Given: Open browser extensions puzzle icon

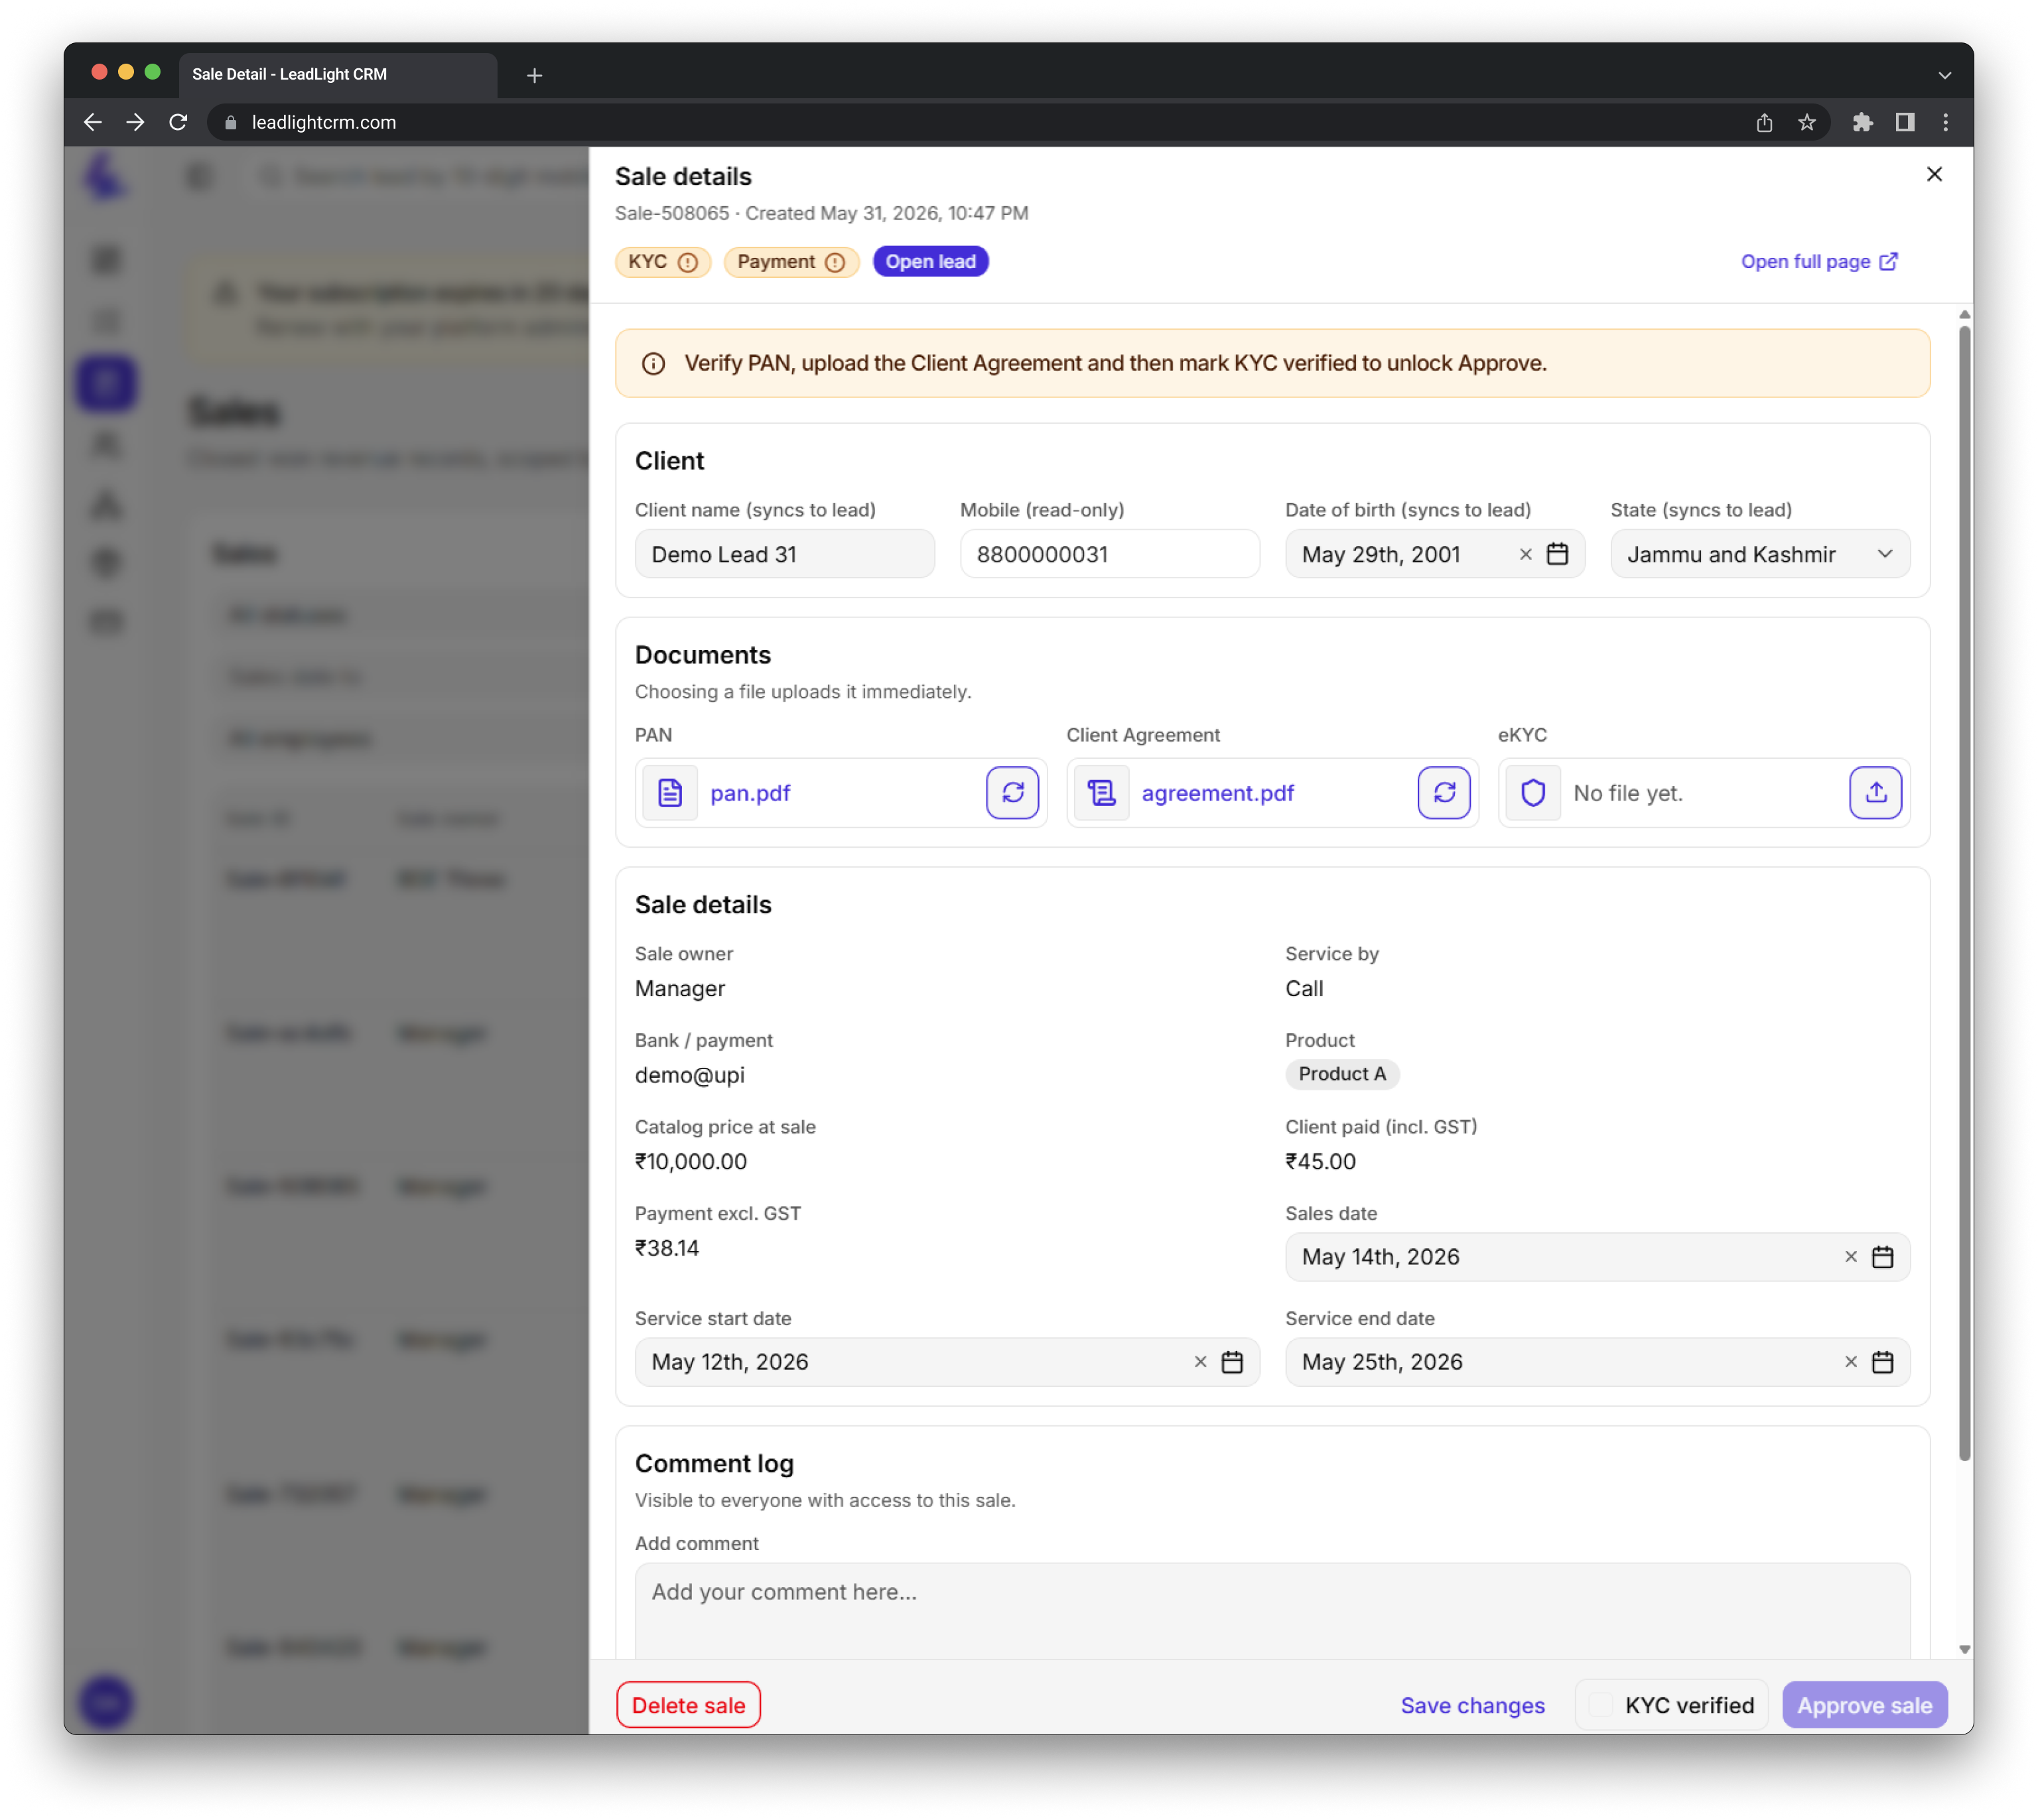Looking at the screenshot, I should (1862, 122).
